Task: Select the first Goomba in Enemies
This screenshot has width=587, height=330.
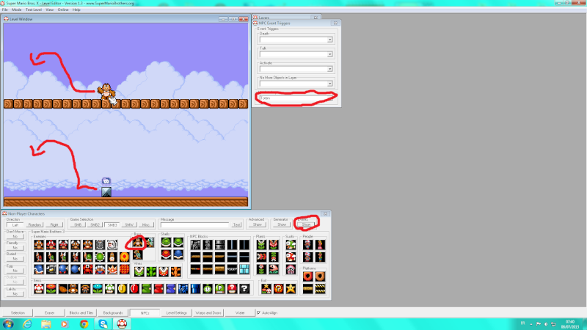Action: pos(39,244)
